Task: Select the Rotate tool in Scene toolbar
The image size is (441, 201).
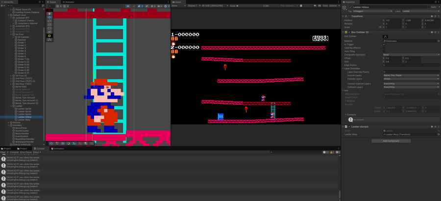Action: point(49,21)
